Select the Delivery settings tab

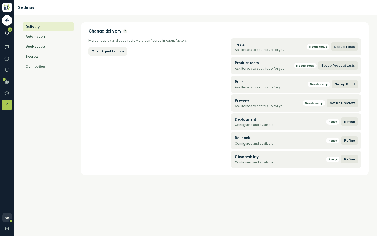(48, 27)
